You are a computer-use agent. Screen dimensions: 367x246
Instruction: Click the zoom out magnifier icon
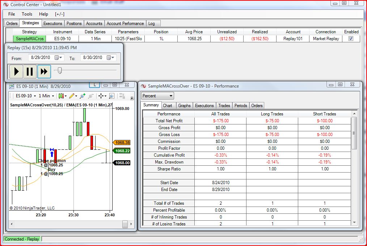(x=91, y=96)
